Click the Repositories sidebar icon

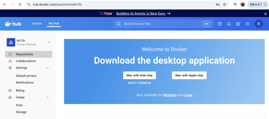pyautogui.click(x=10, y=54)
